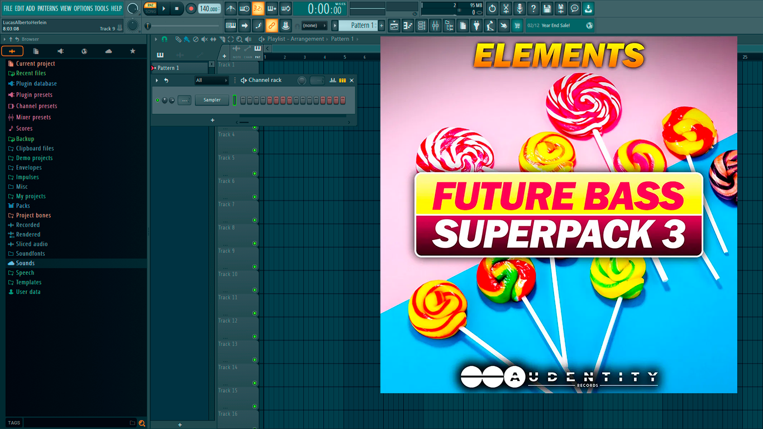This screenshot has width=763, height=429.
Task: Toggle the playlist magnet snap icon
Action: coord(164,39)
